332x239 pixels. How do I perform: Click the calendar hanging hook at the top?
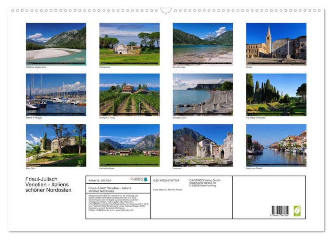[166, 10]
